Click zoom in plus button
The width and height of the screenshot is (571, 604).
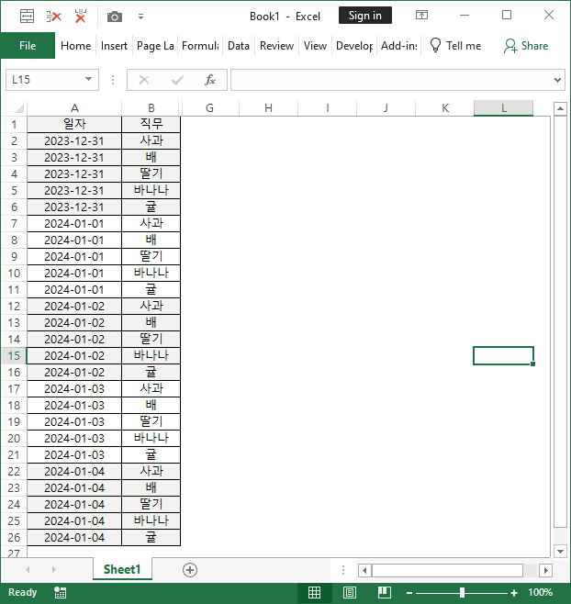tap(514, 593)
